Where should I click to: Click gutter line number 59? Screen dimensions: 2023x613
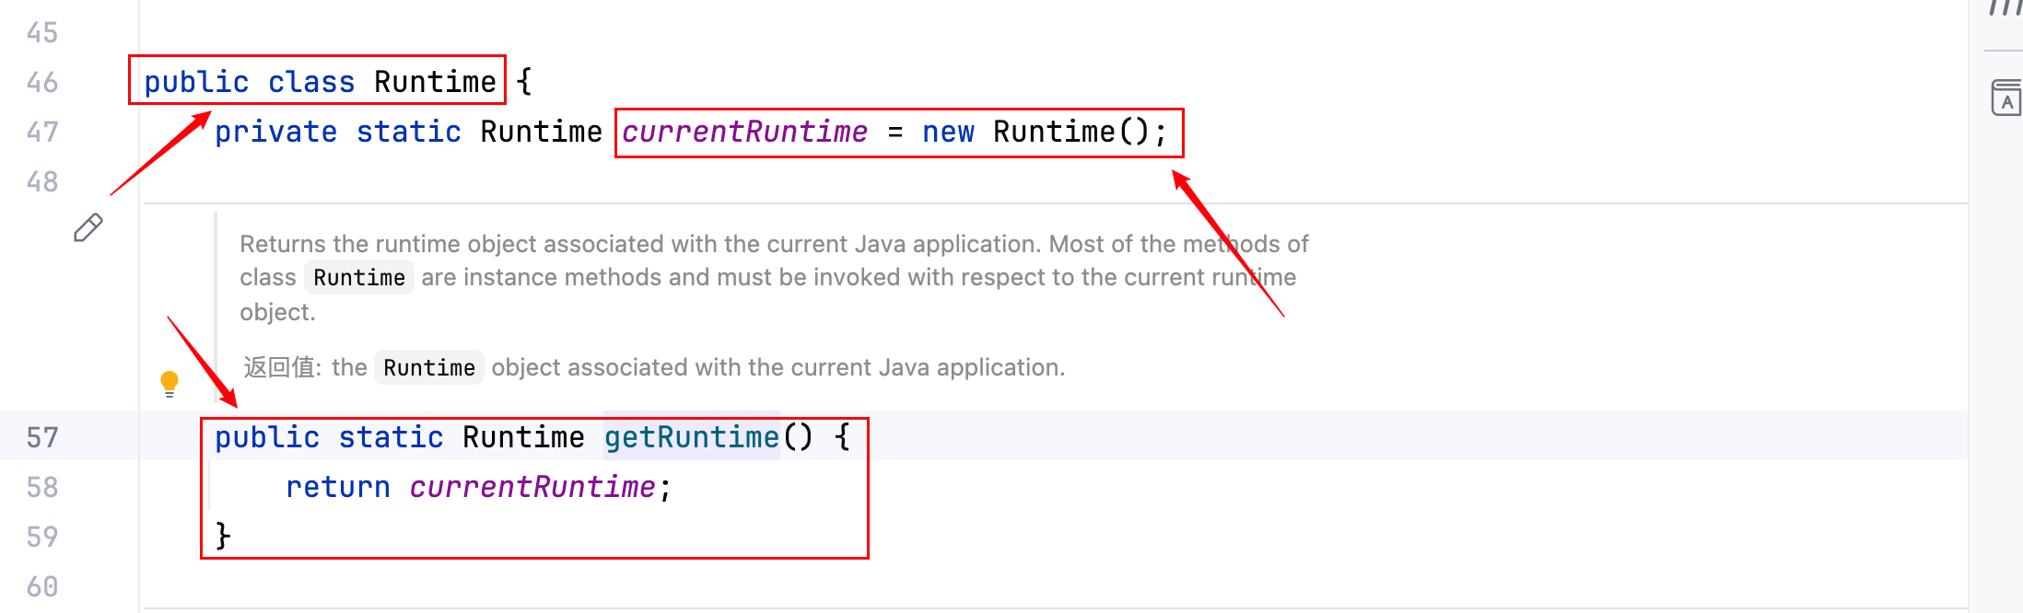coord(42,537)
